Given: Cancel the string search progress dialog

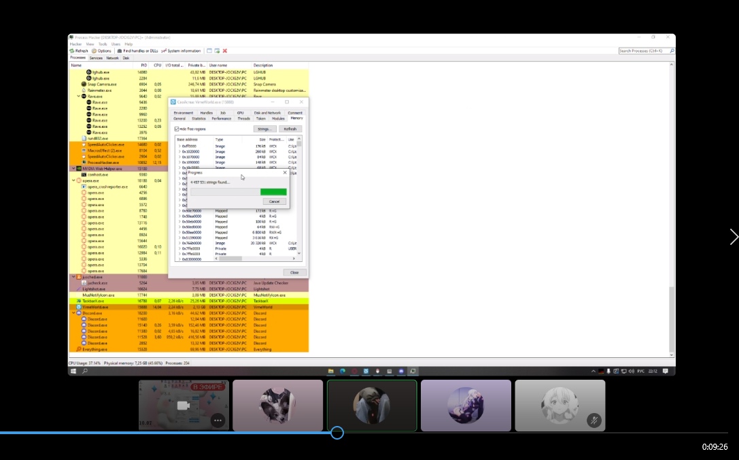Looking at the screenshot, I should [274, 202].
